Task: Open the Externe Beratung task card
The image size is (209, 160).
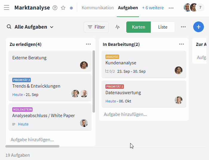Action: click(x=50, y=61)
